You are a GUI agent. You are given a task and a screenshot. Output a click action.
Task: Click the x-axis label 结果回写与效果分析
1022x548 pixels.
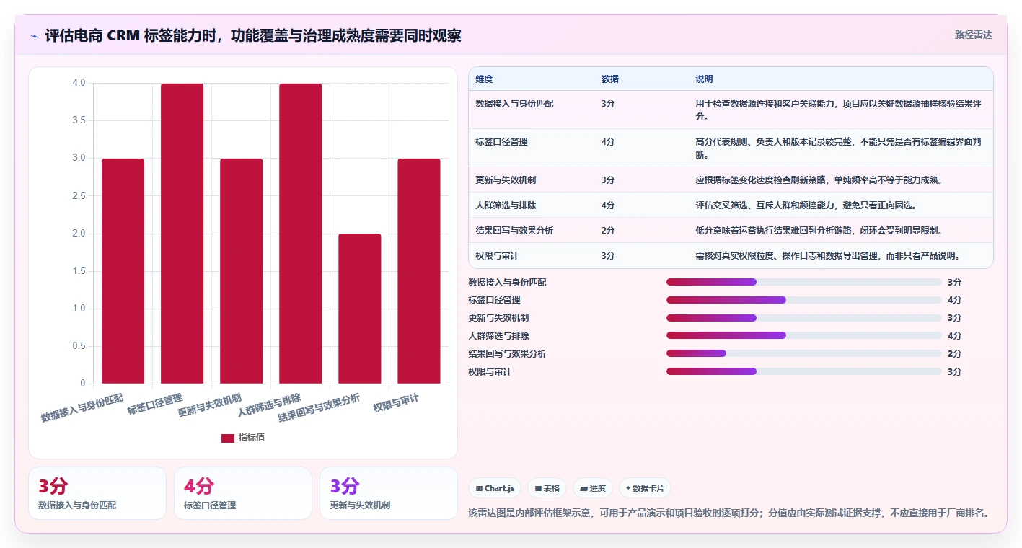[319, 407]
